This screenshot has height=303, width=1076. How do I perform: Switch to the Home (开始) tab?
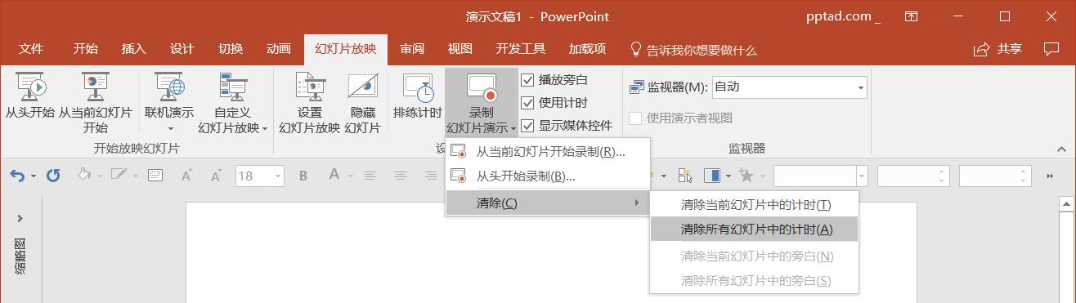(85, 49)
